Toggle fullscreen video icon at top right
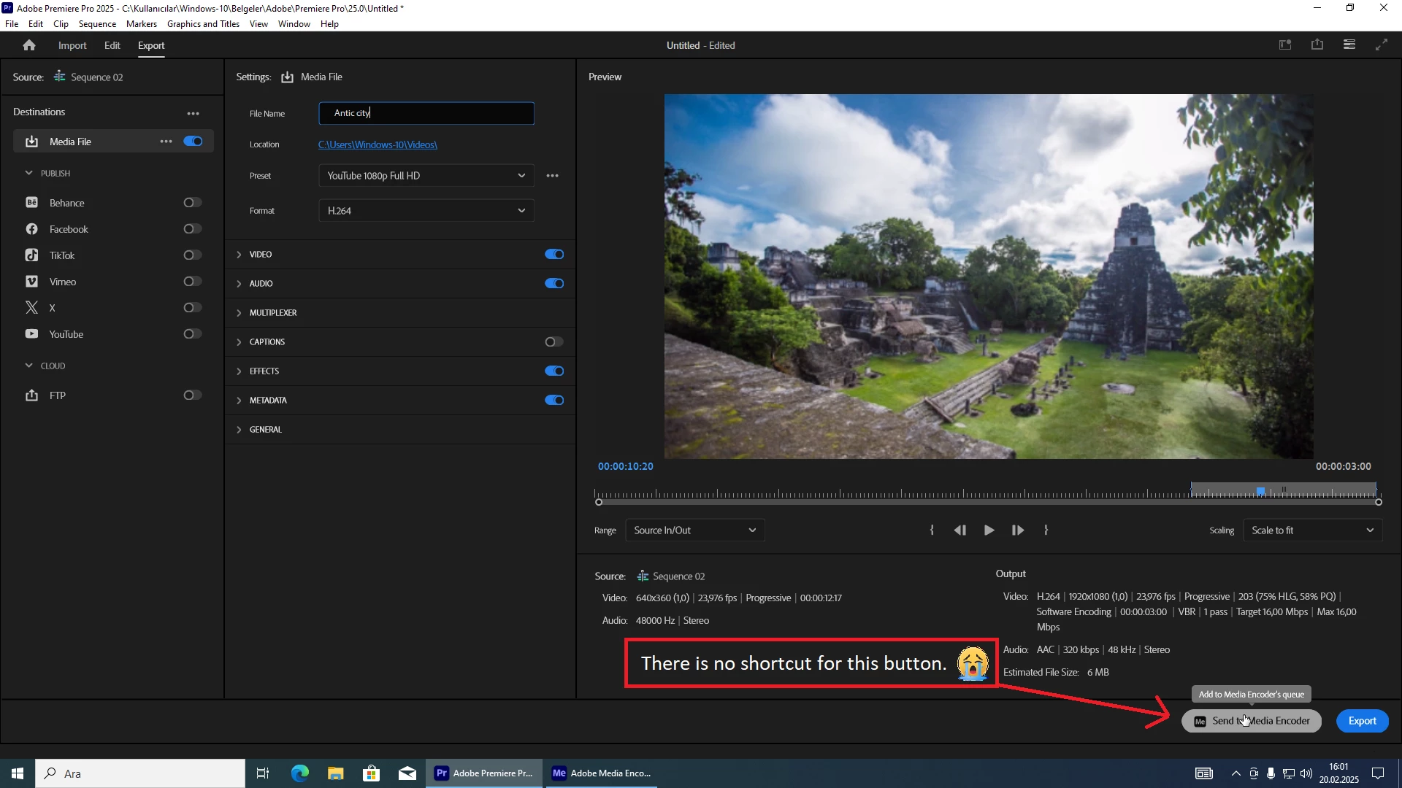The image size is (1402, 788). click(1381, 45)
